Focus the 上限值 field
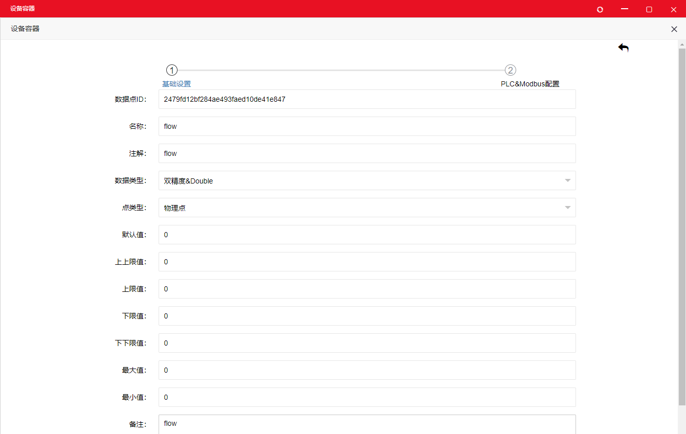Viewport: 686px width, 434px height. coord(367,289)
